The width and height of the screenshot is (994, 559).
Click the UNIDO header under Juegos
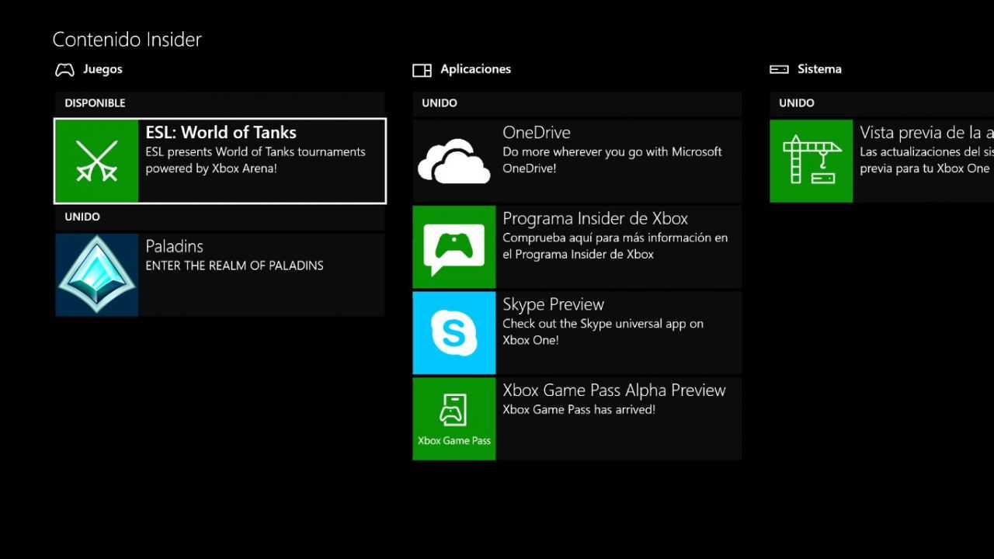pyautogui.click(x=82, y=217)
